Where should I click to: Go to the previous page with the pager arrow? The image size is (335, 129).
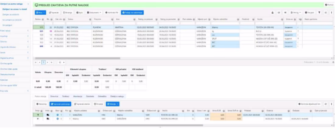40,62
